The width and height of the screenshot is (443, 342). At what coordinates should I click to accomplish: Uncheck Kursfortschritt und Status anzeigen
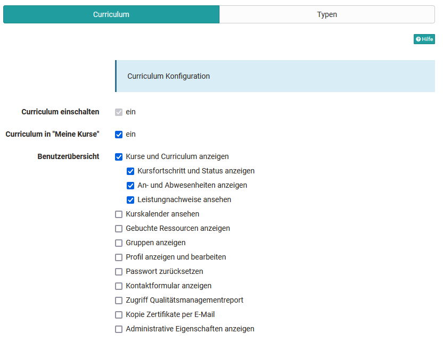tap(130, 171)
